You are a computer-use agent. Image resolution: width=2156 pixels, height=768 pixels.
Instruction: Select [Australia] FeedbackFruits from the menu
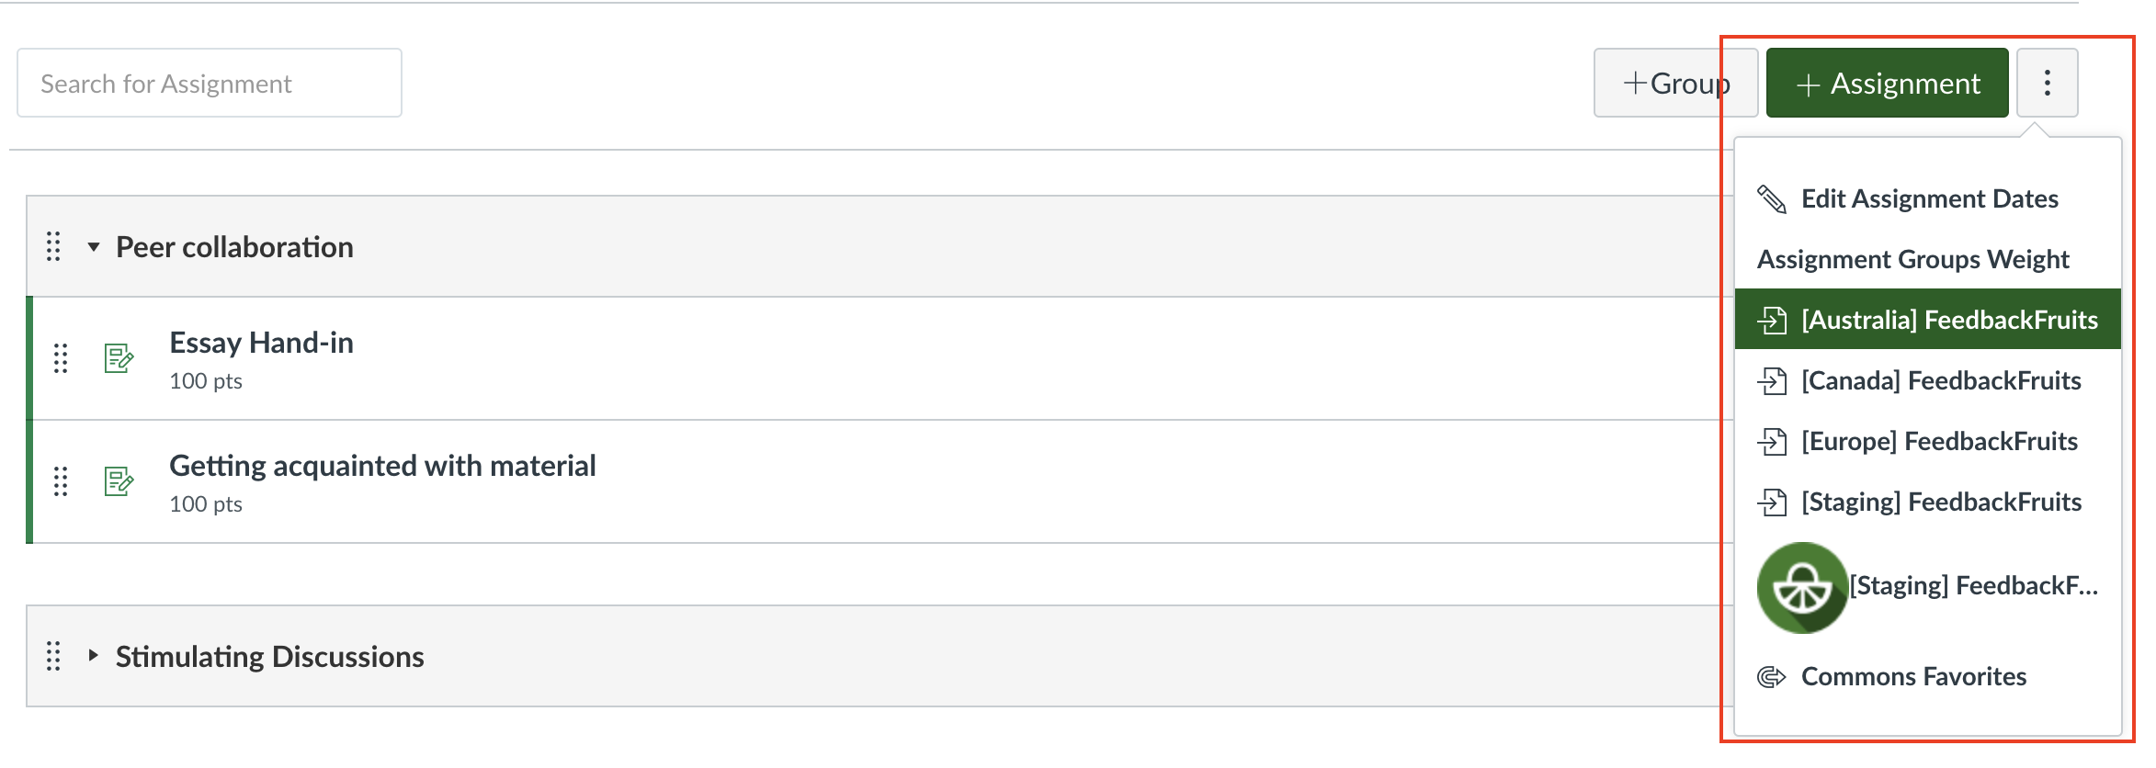click(1927, 319)
